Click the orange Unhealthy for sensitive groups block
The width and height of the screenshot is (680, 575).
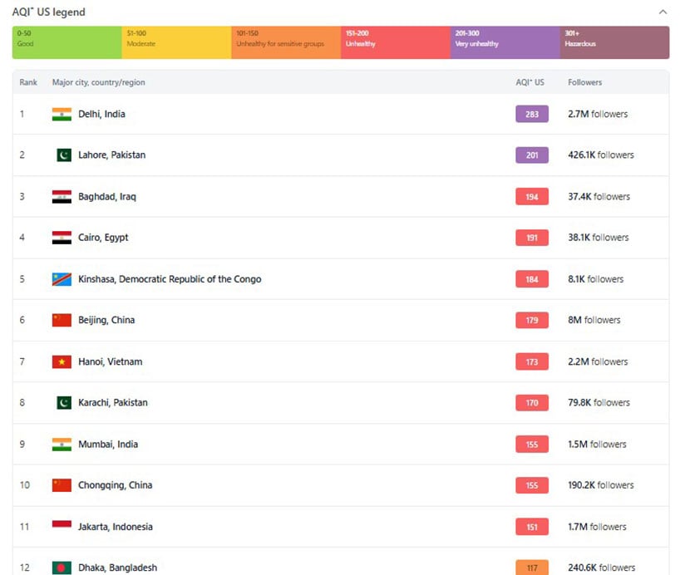(x=286, y=42)
